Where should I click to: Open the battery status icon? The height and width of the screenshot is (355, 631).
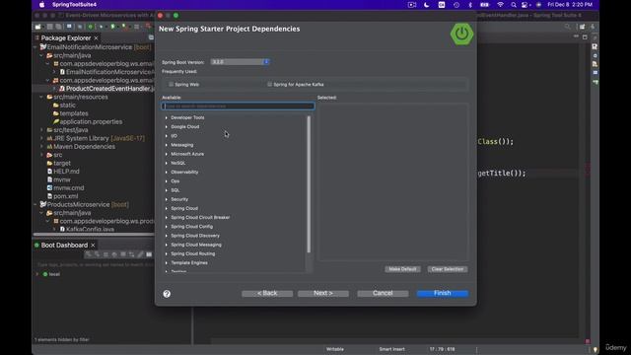pyautogui.click(x=484, y=5)
